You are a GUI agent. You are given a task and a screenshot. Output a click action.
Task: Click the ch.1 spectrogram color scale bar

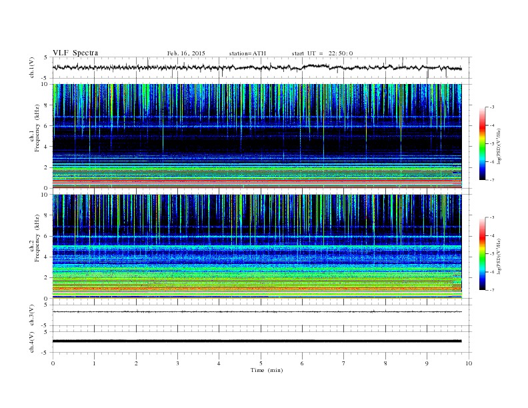(482, 143)
